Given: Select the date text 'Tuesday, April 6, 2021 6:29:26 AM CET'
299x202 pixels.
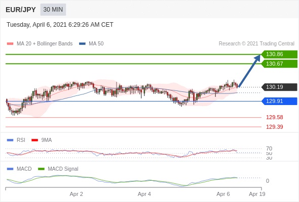Looking at the screenshot, I should click(x=60, y=25).
